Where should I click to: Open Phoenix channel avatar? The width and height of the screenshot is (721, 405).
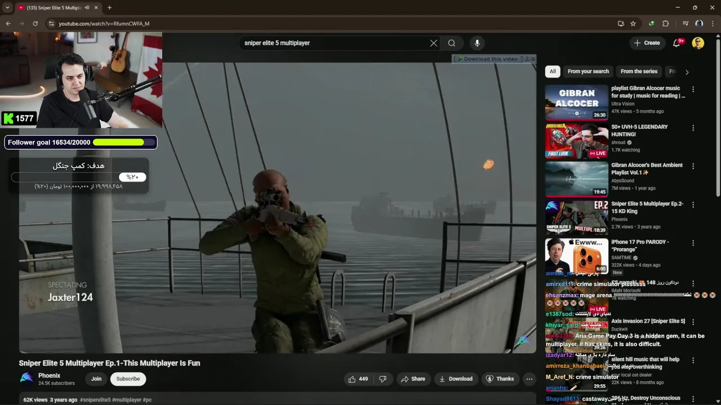pyautogui.click(x=26, y=379)
